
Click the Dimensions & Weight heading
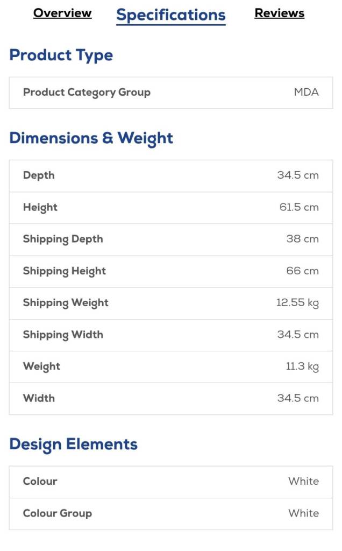(91, 138)
